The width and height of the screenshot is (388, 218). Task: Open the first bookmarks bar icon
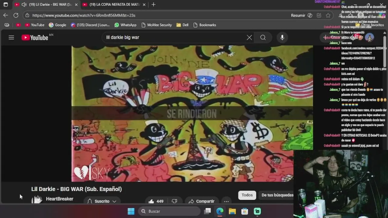7,25
